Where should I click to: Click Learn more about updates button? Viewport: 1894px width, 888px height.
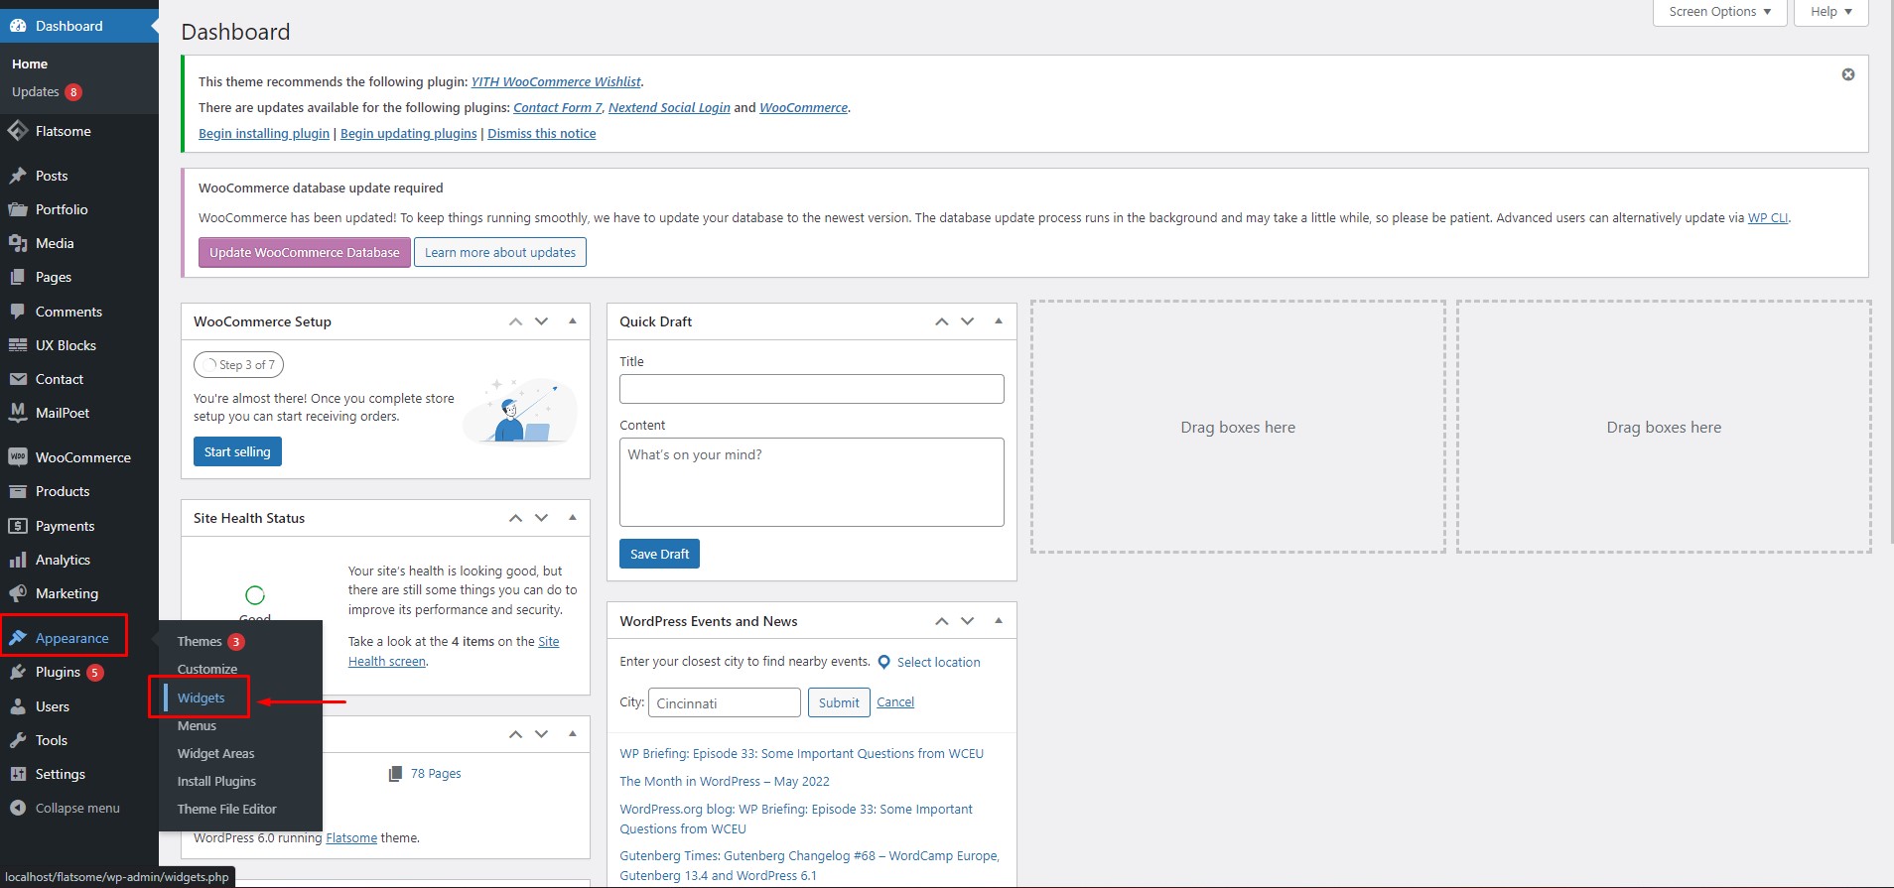(x=500, y=252)
